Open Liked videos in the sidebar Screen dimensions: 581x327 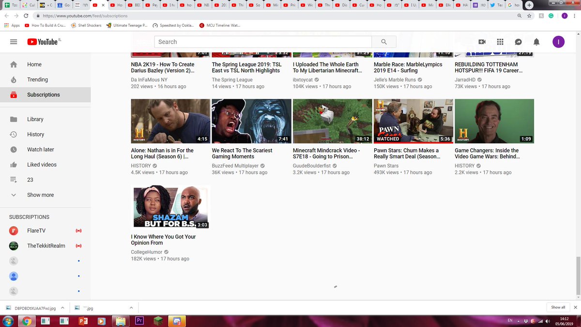45,165
